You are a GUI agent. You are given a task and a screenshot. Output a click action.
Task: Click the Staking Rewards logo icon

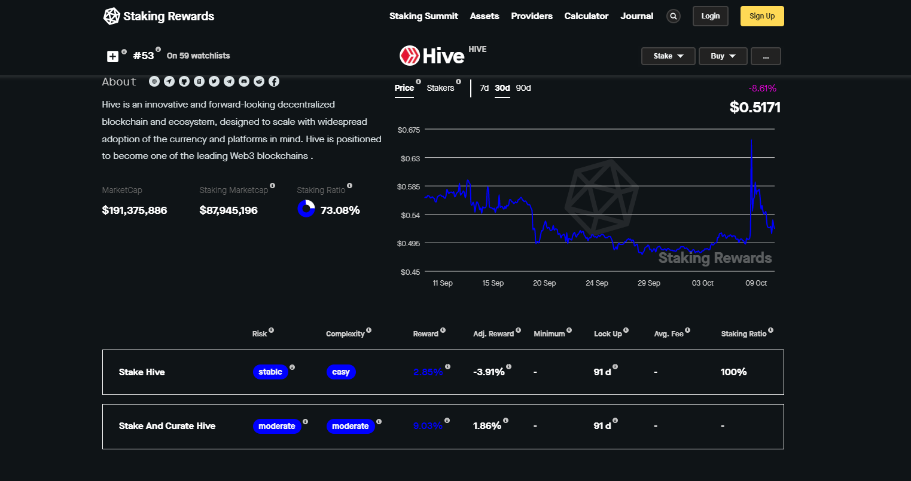tap(111, 16)
